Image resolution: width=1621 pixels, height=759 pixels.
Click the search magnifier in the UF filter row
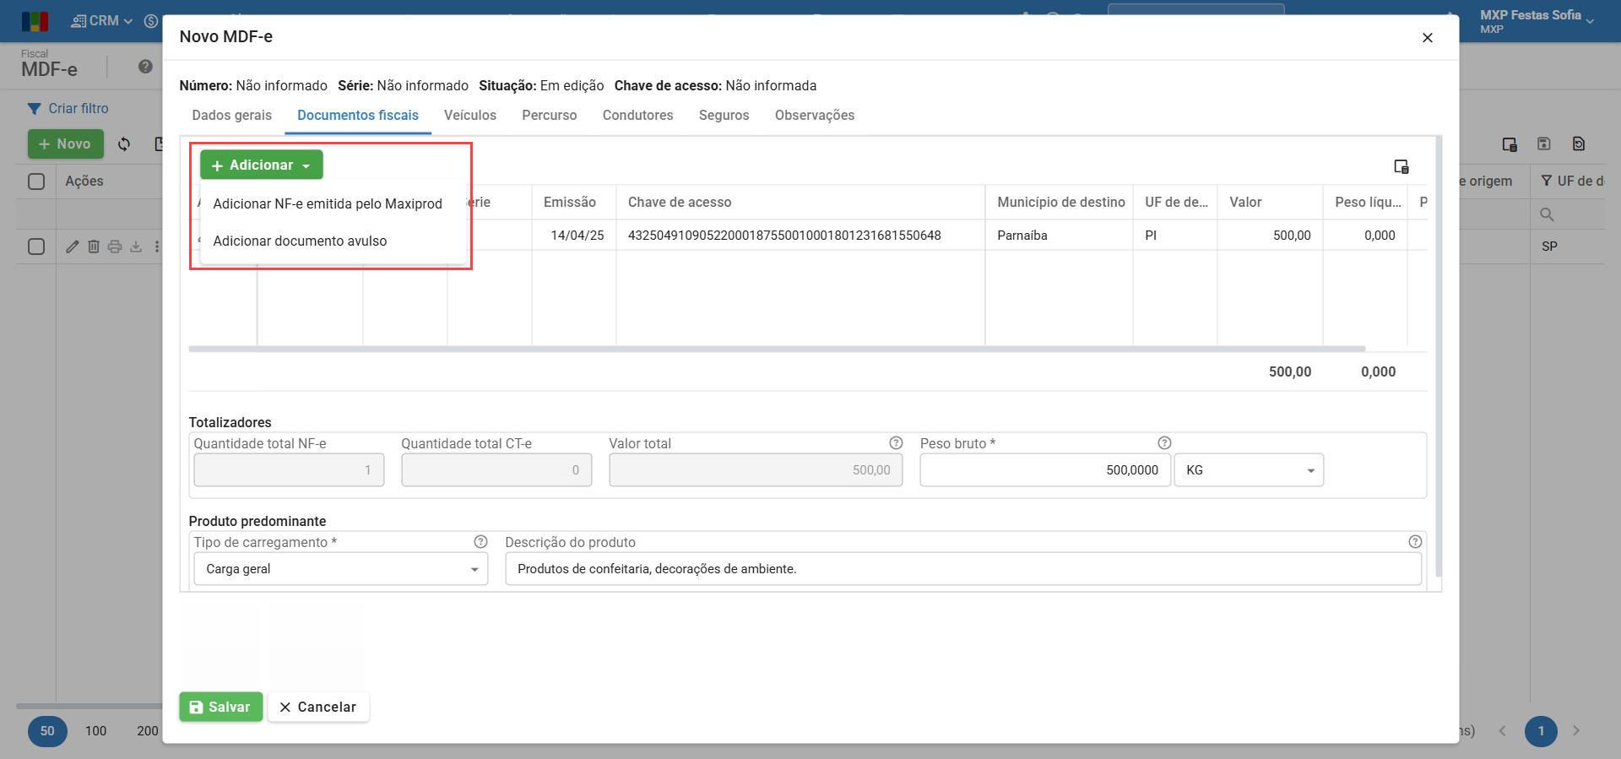tap(1547, 214)
